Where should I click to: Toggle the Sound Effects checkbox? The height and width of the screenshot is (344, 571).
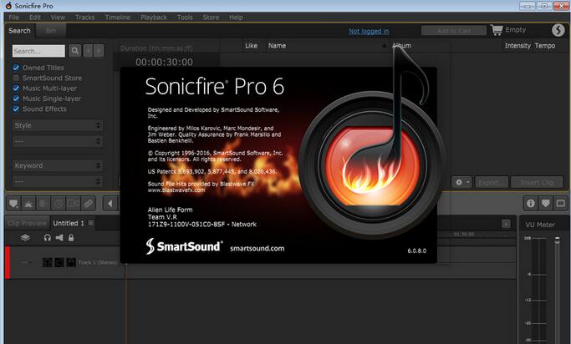(x=16, y=109)
